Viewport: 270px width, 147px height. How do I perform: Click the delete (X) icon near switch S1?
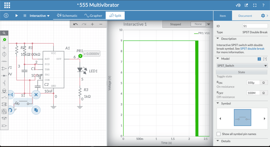click(36, 94)
